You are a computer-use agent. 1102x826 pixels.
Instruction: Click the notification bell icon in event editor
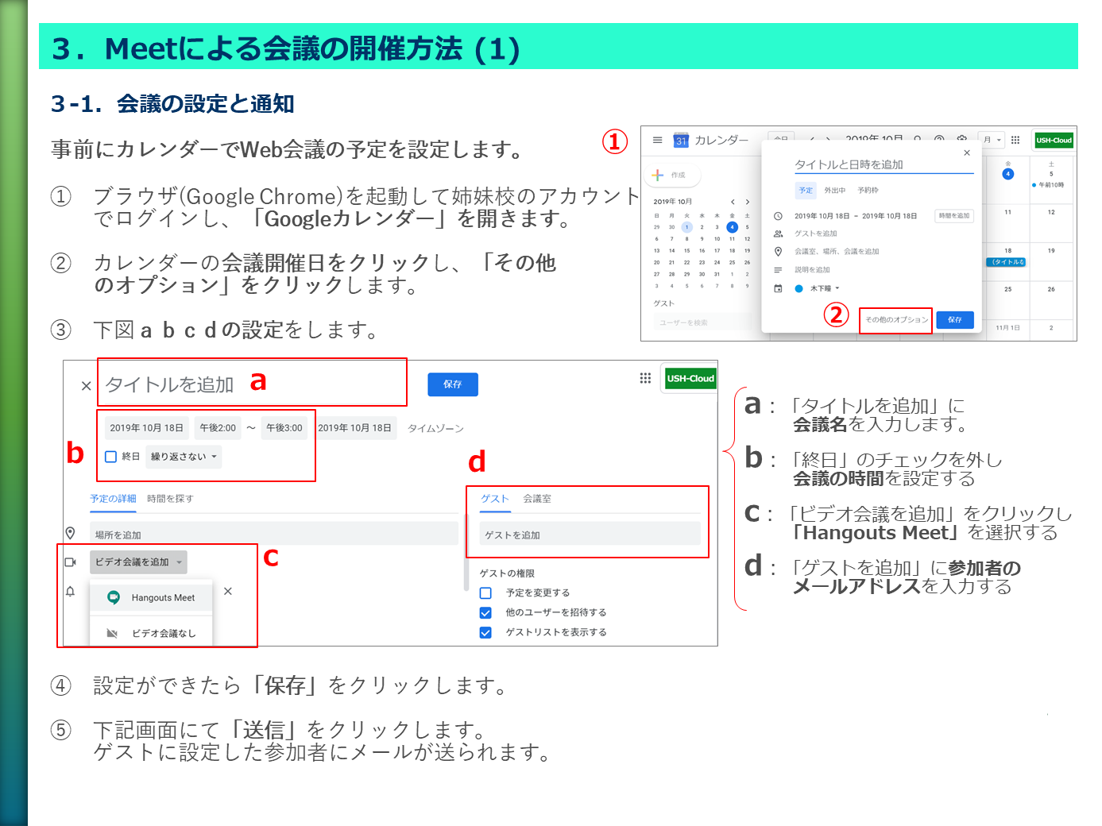coord(71,591)
